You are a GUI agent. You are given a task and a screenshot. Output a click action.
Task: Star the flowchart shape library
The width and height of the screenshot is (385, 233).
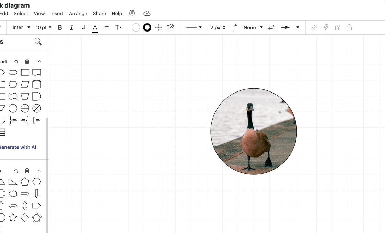point(16,61)
